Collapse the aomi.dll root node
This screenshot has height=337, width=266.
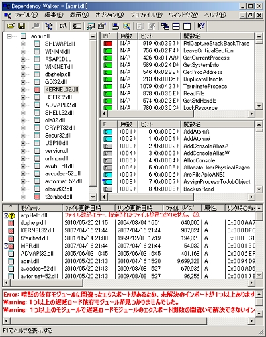[x=9, y=36]
